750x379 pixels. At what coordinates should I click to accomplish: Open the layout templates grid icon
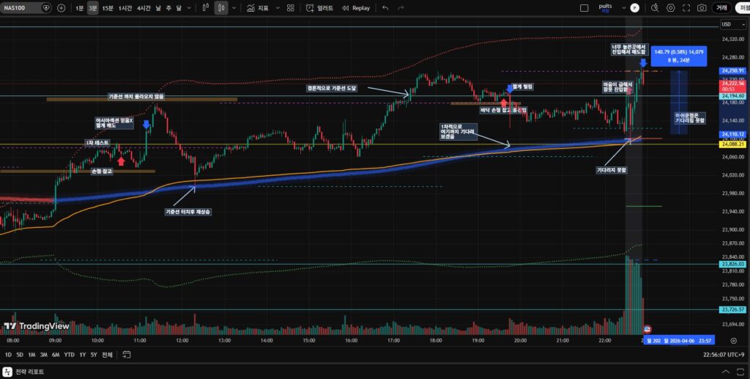(291, 8)
